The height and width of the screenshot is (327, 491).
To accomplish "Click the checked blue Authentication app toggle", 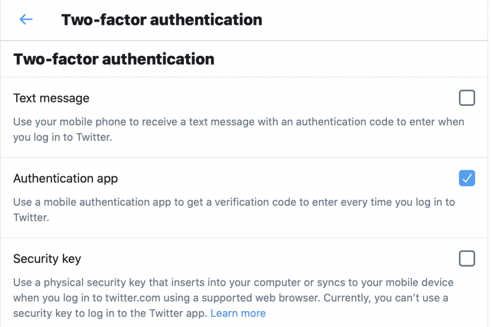I will pyautogui.click(x=467, y=178).
